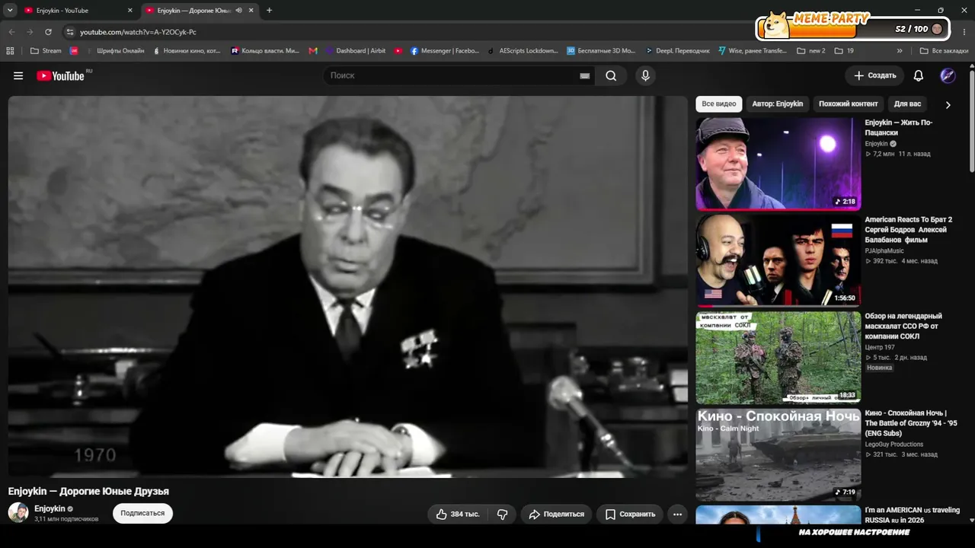Click the Создать create button
The image size is (975, 548).
pyautogui.click(x=874, y=75)
